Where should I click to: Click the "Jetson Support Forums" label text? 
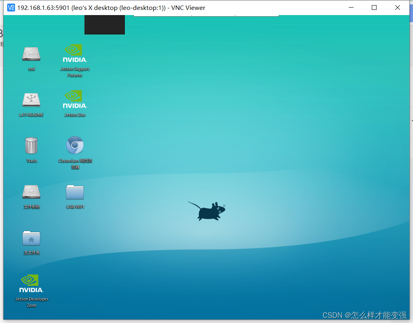75,72
